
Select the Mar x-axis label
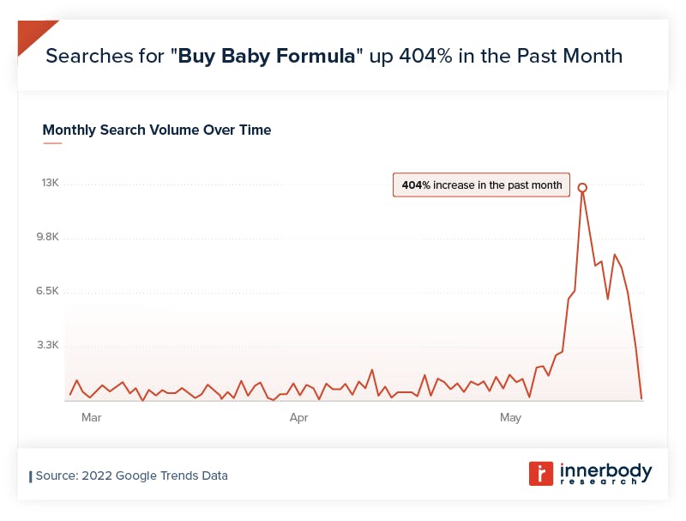[x=92, y=417]
